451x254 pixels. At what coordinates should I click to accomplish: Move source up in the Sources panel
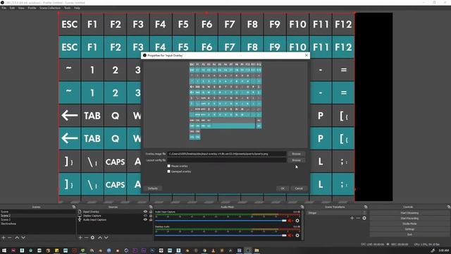click(x=100, y=238)
